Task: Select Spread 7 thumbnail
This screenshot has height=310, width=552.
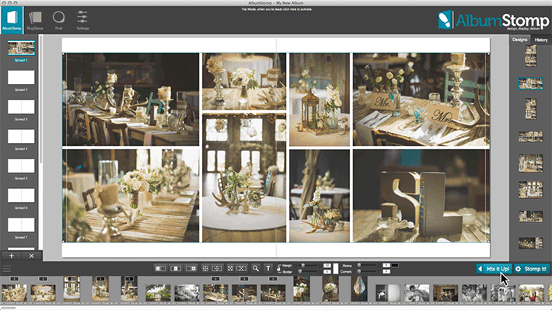Action: tap(21, 225)
